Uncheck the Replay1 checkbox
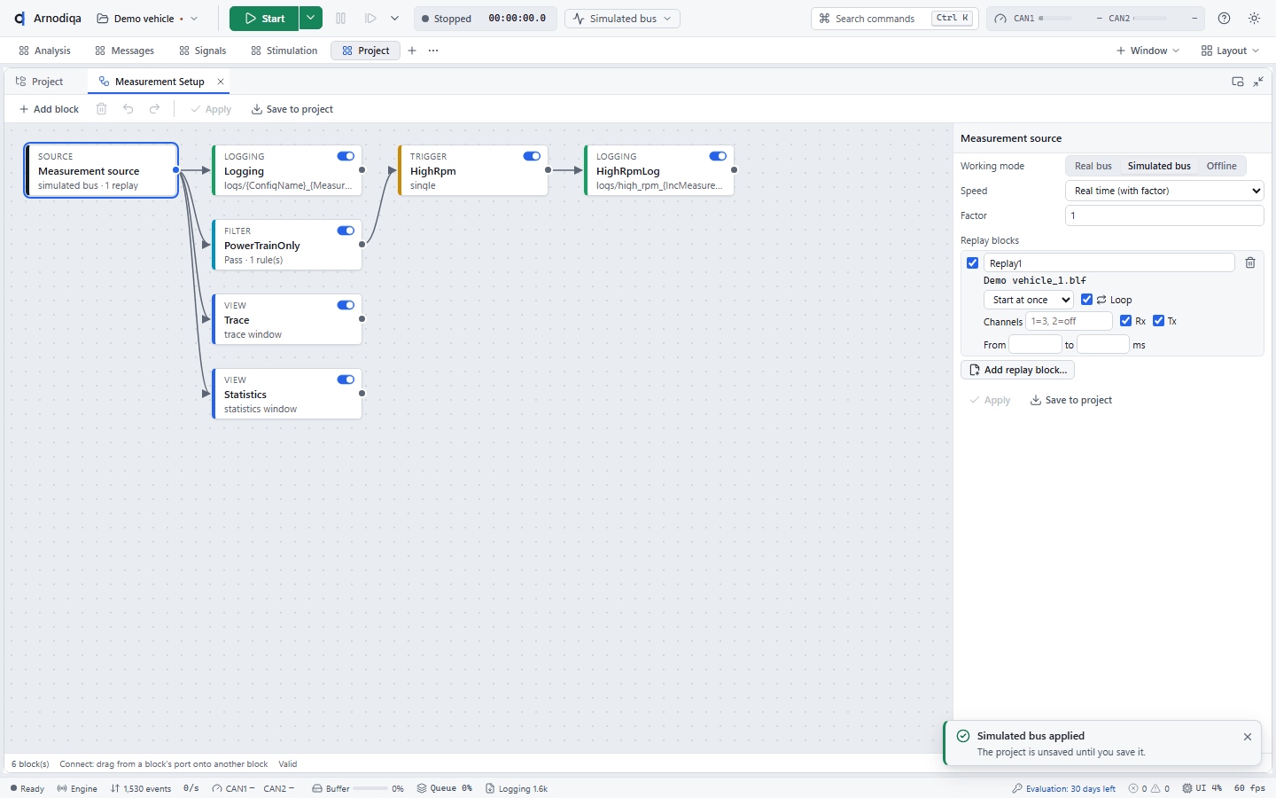This screenshot has height=798, width=1276. [972, 262]
